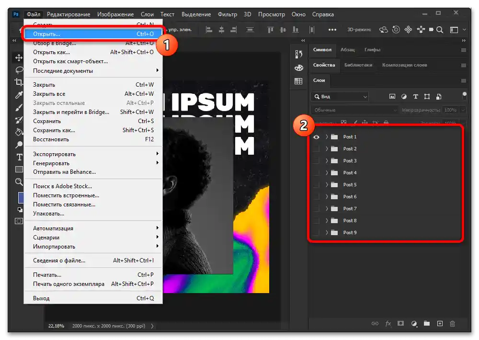Click the link layers icon
This screenshot has width=479, height=340.
(x=375, y=324)
